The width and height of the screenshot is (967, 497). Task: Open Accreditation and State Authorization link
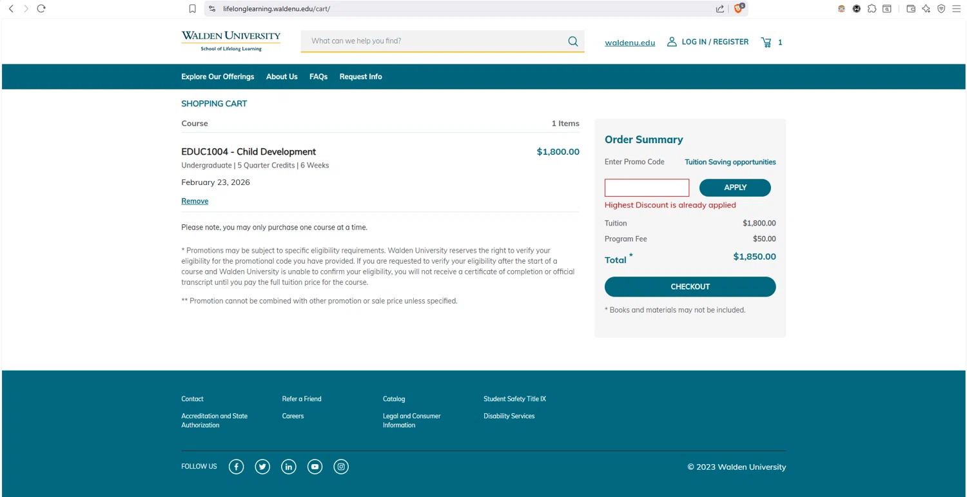(x=215, y=420)
